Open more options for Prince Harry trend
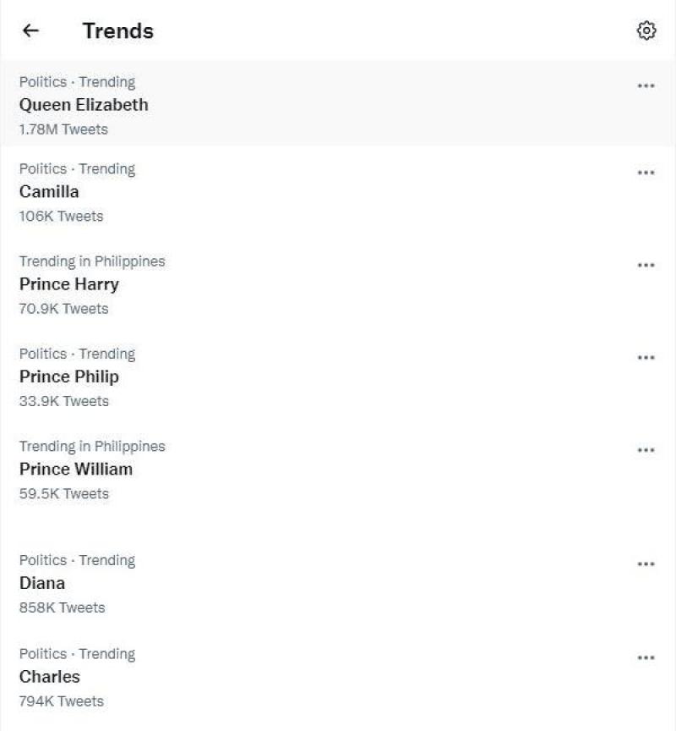The width and height of the screenshot is (676, 731). pos(646,265)
